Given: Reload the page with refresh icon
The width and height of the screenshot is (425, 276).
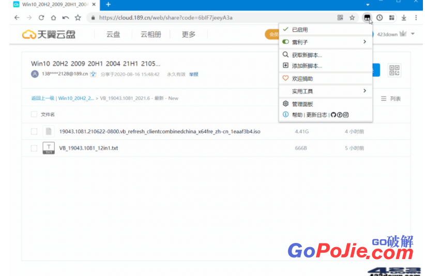Looking at the screenshot, I should tap(41, 18).
